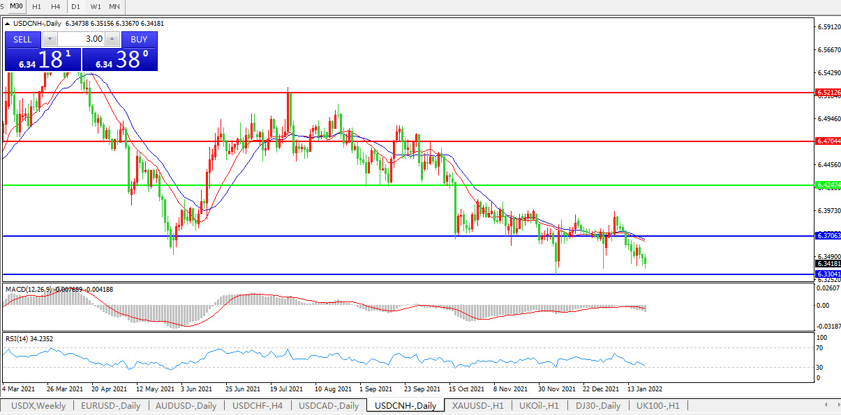
Task: Select the H4 timeframe
Action: pos(56,6)
